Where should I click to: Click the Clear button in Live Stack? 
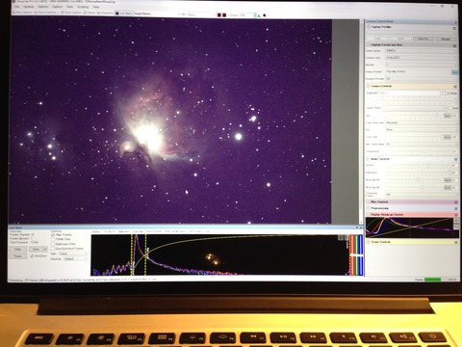pos(18,249)
